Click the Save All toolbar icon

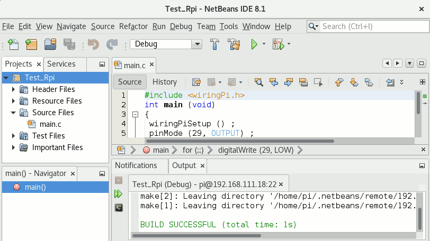(x=69, y=44)
